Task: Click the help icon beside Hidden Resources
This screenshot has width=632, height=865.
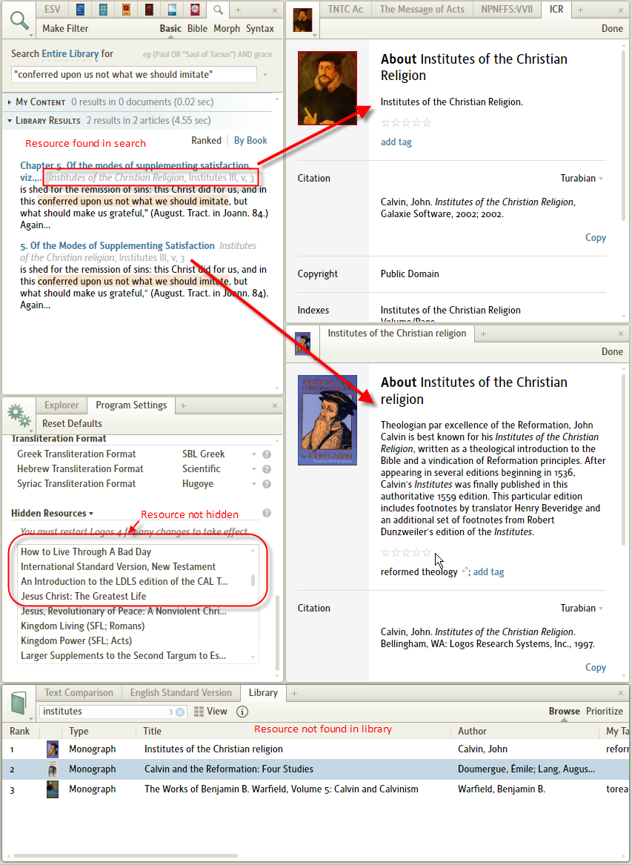Action: pos(267,513)
